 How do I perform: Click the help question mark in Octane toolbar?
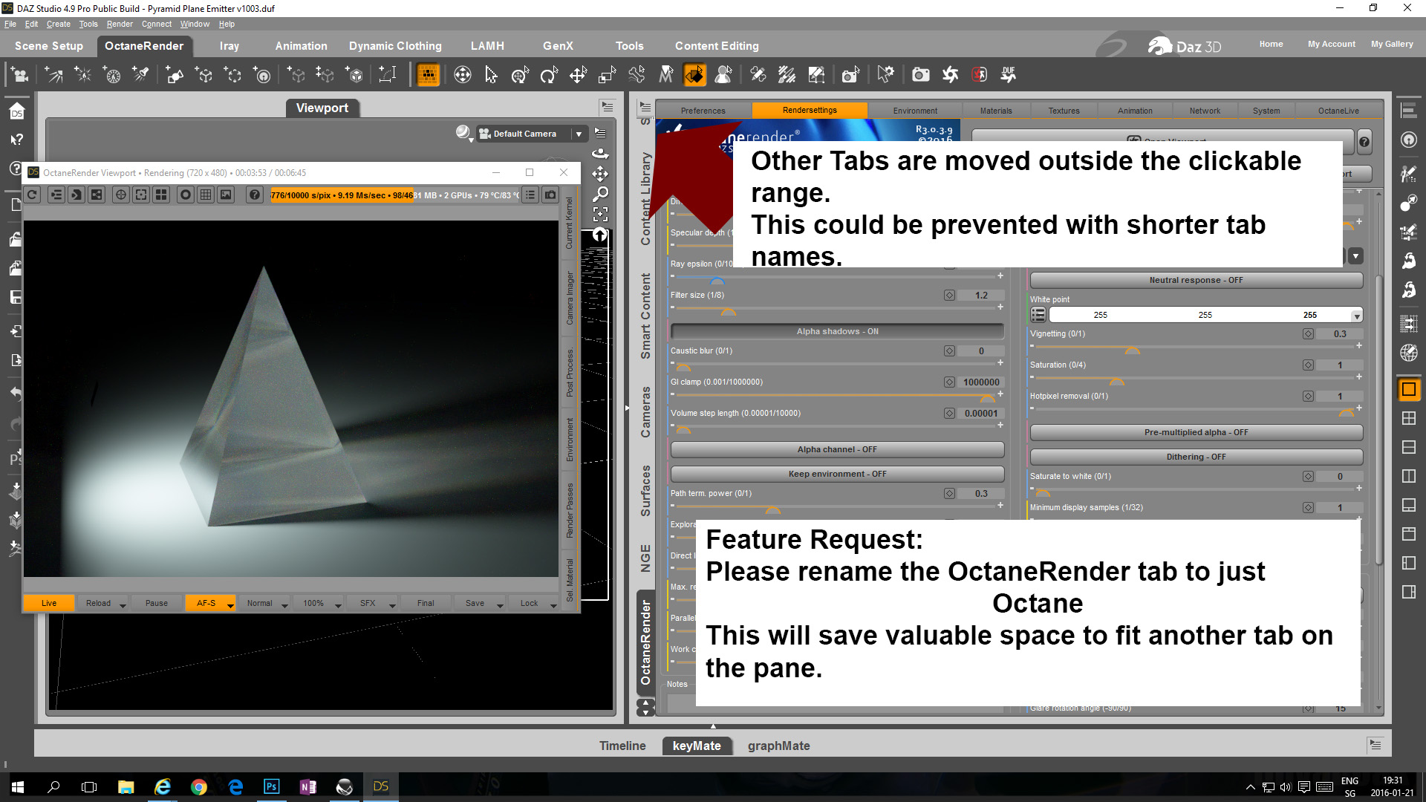tap(254, 195)
